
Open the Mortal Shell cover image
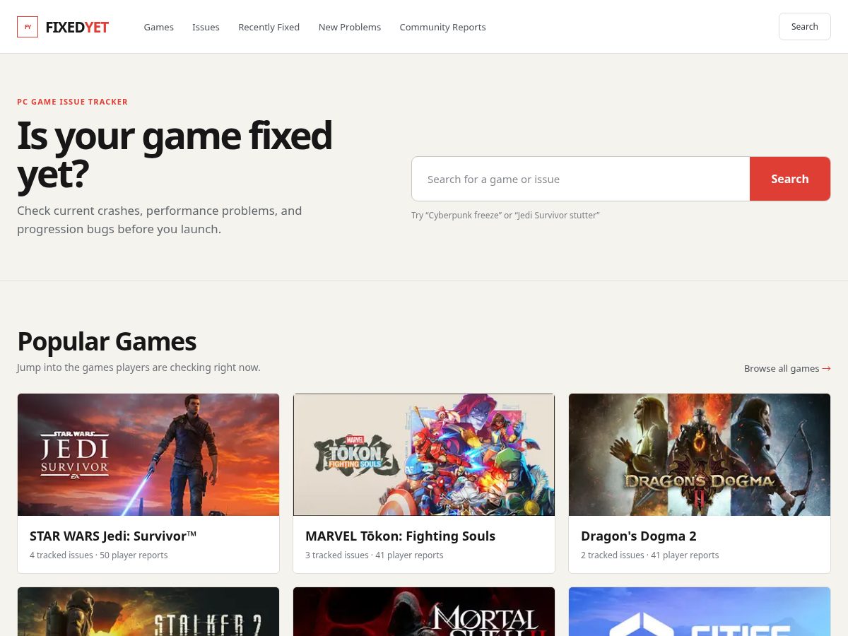coord(424,611)
